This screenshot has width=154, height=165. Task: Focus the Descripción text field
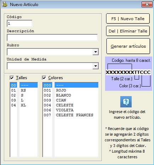[52, 37]
